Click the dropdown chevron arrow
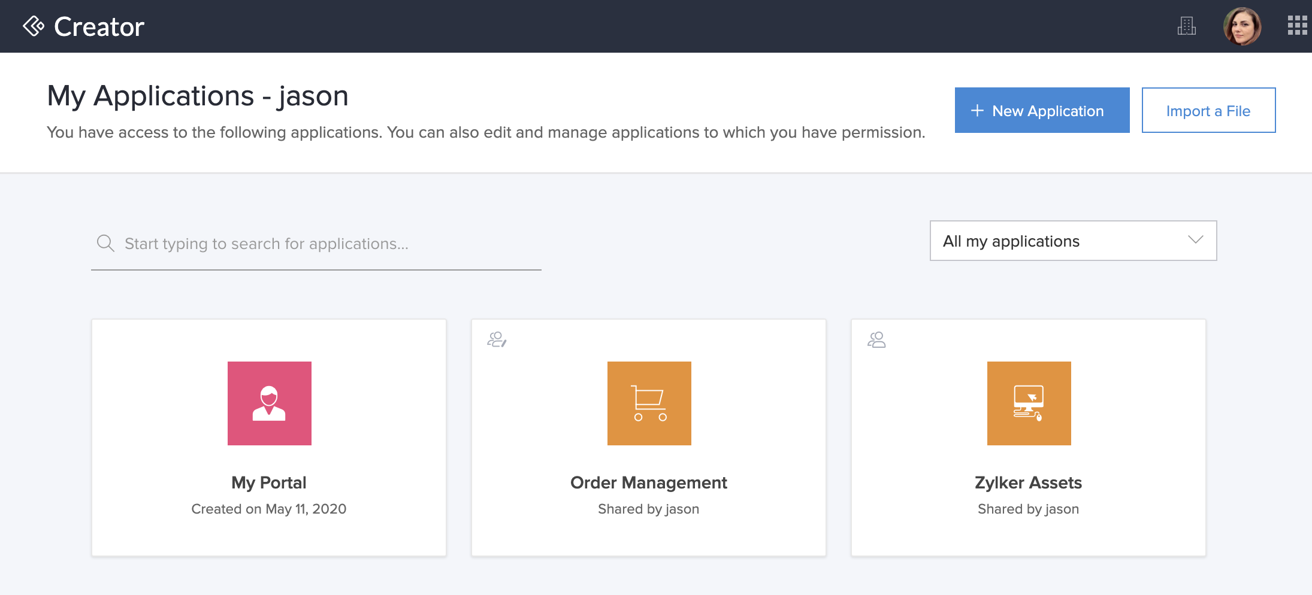Viewport: 1312px width, 595px height. (1195, 240)
